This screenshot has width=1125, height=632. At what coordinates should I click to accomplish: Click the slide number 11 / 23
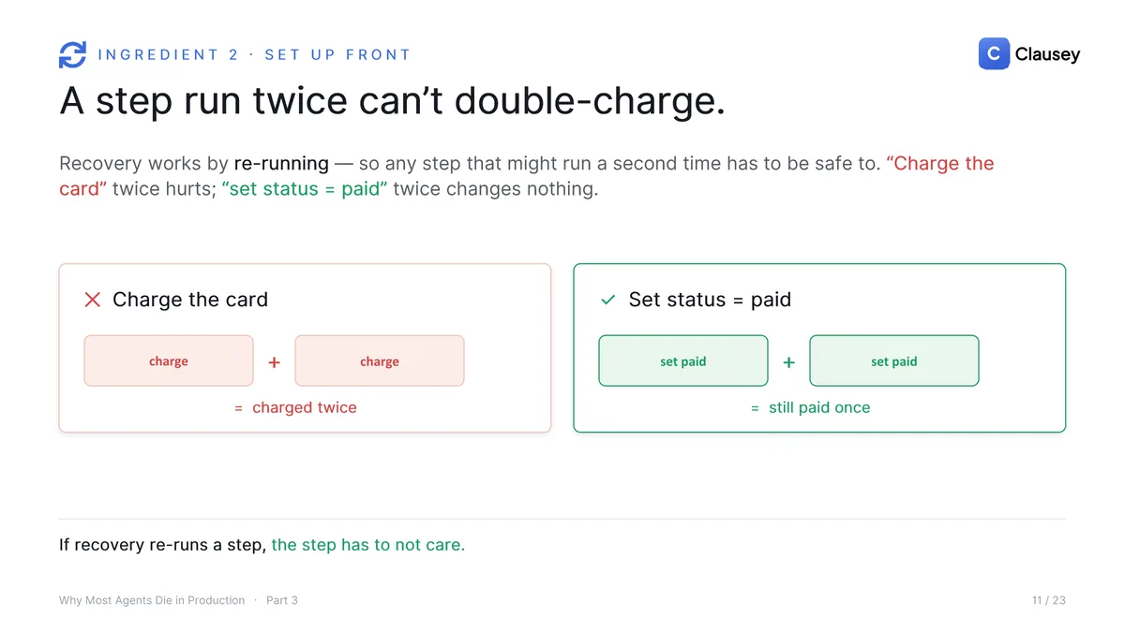(x=1048, y=600)
